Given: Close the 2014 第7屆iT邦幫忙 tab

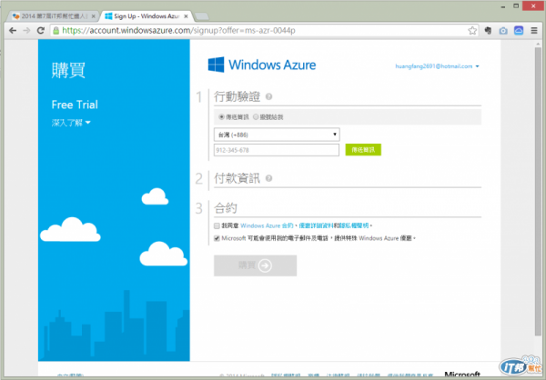Looking at the screenshot, I should coord(94,16).
